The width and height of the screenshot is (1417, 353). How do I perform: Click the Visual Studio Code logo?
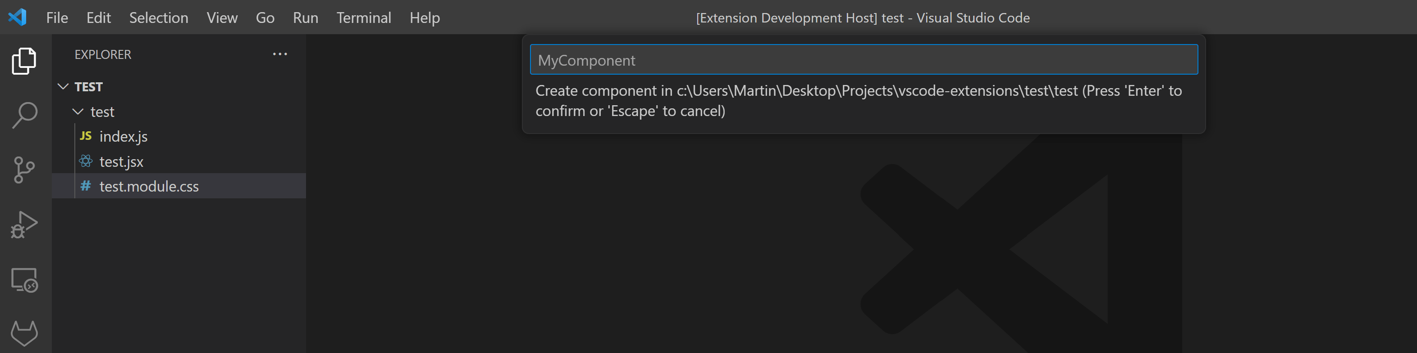[18, 17]
